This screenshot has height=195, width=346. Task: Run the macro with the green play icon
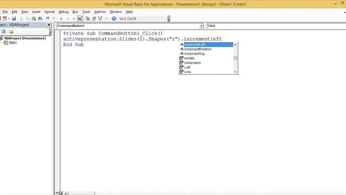[x=61, y=18]
